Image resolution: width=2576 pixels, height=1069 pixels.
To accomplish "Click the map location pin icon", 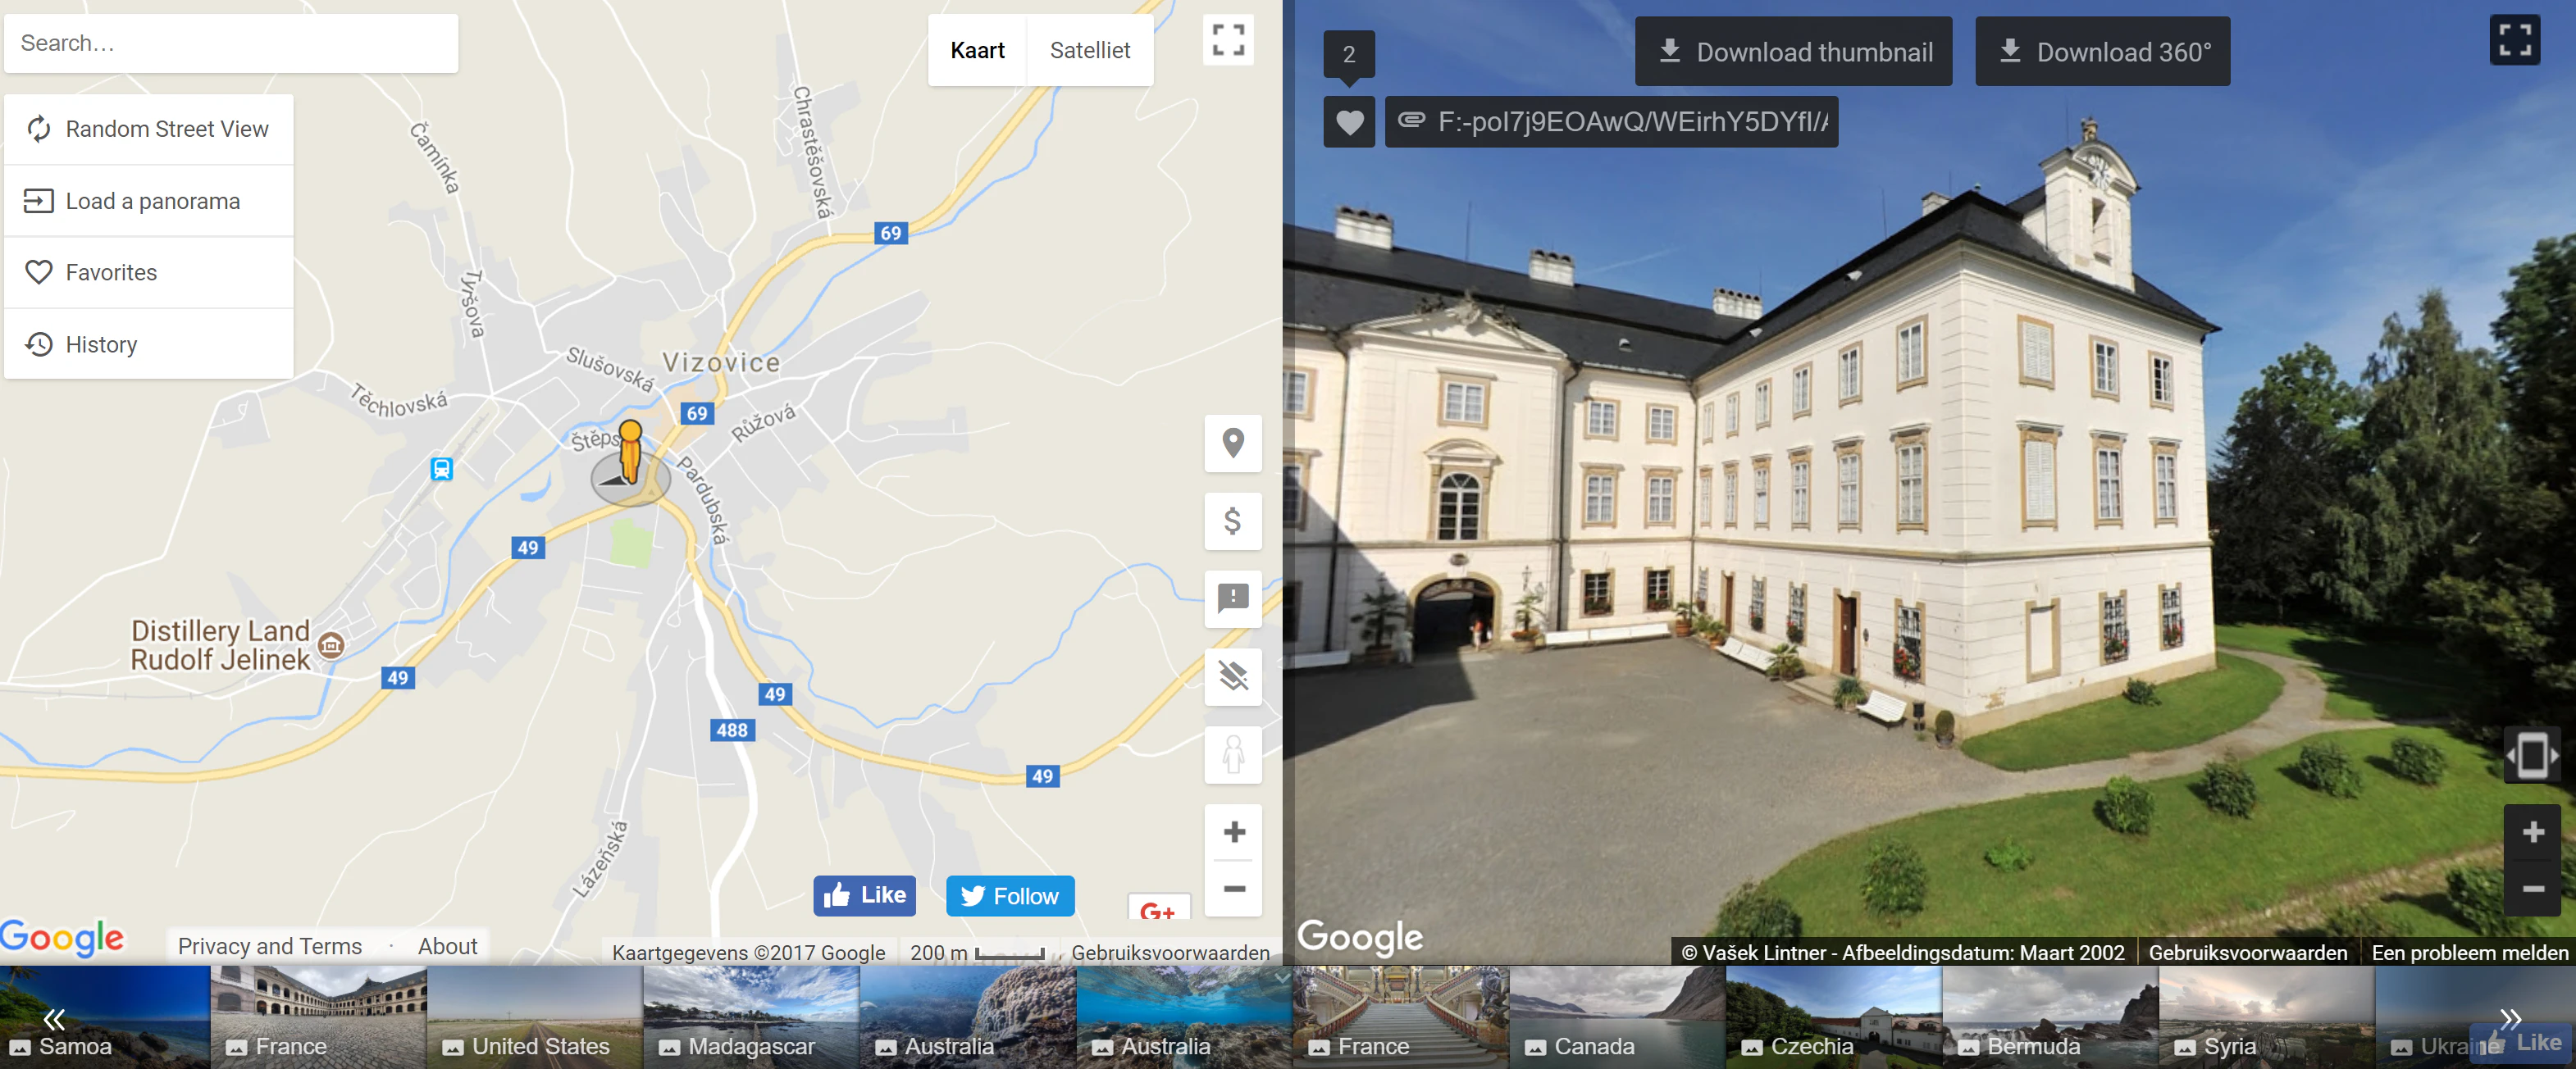I will coord(1233,443).
